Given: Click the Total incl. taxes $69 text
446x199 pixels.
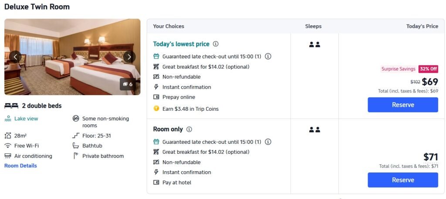Looking at the screenshot, I should pyautogui.click(x=408, y=91).
